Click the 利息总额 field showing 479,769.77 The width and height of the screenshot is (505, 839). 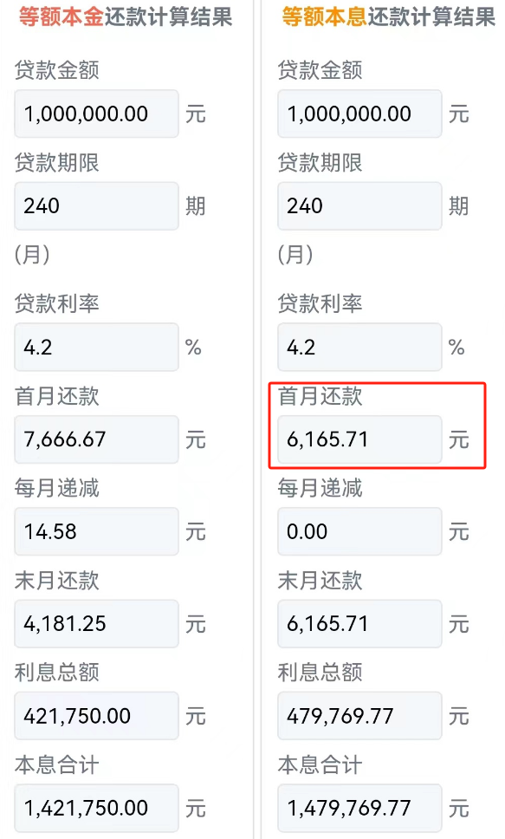click(x=359, y=716)
